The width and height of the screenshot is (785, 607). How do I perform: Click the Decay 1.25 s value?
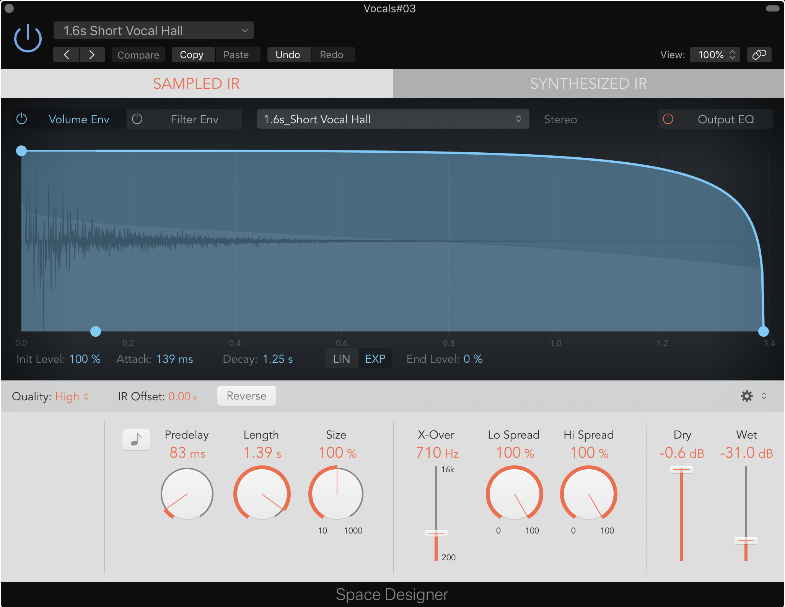(x=278, y=359)
